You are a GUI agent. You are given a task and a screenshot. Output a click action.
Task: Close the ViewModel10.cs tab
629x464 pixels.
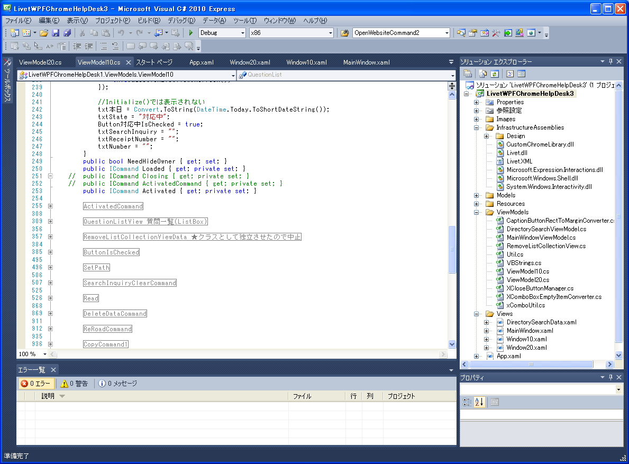tap(129, 62)
